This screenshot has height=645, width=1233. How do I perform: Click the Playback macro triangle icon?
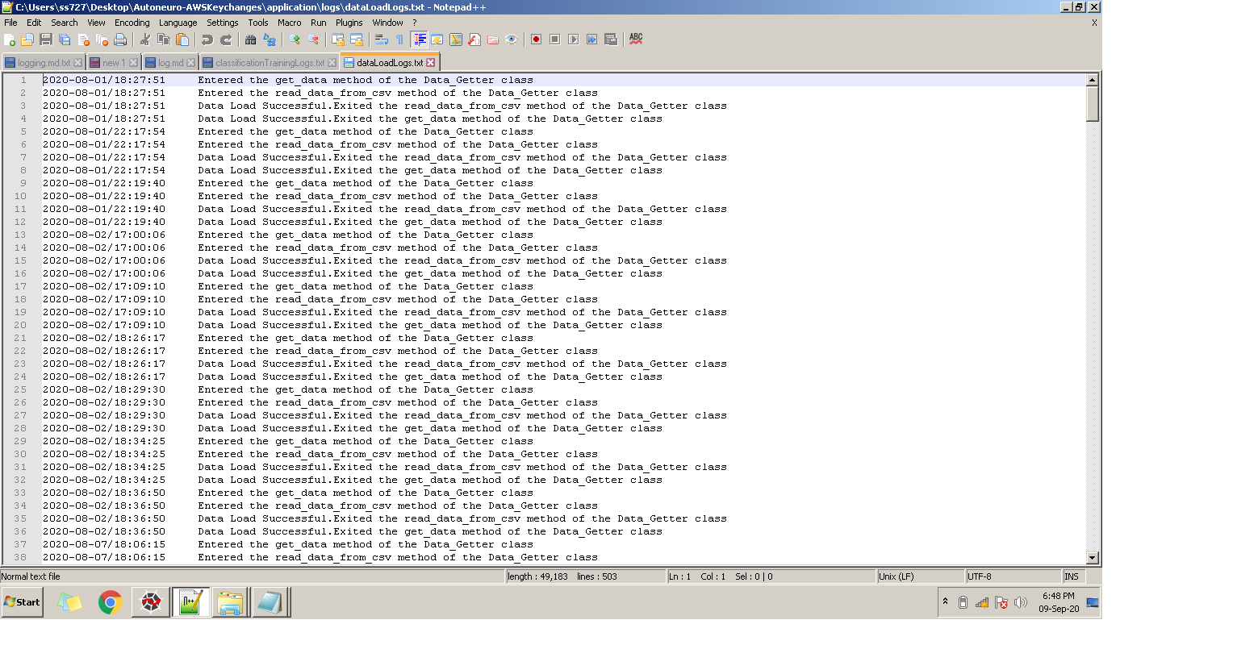click(x=574, y=39)
